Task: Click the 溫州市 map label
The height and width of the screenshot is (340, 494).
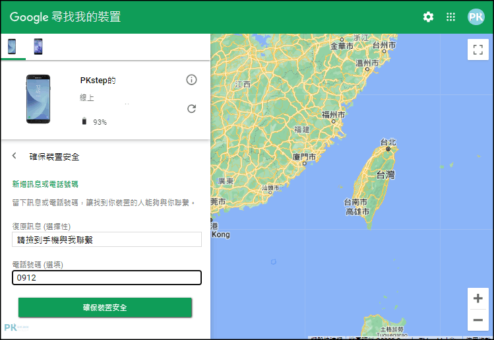Action: [x=367, y=63]
